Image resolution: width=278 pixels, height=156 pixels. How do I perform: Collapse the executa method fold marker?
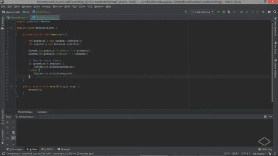click(x=16, y=34)
